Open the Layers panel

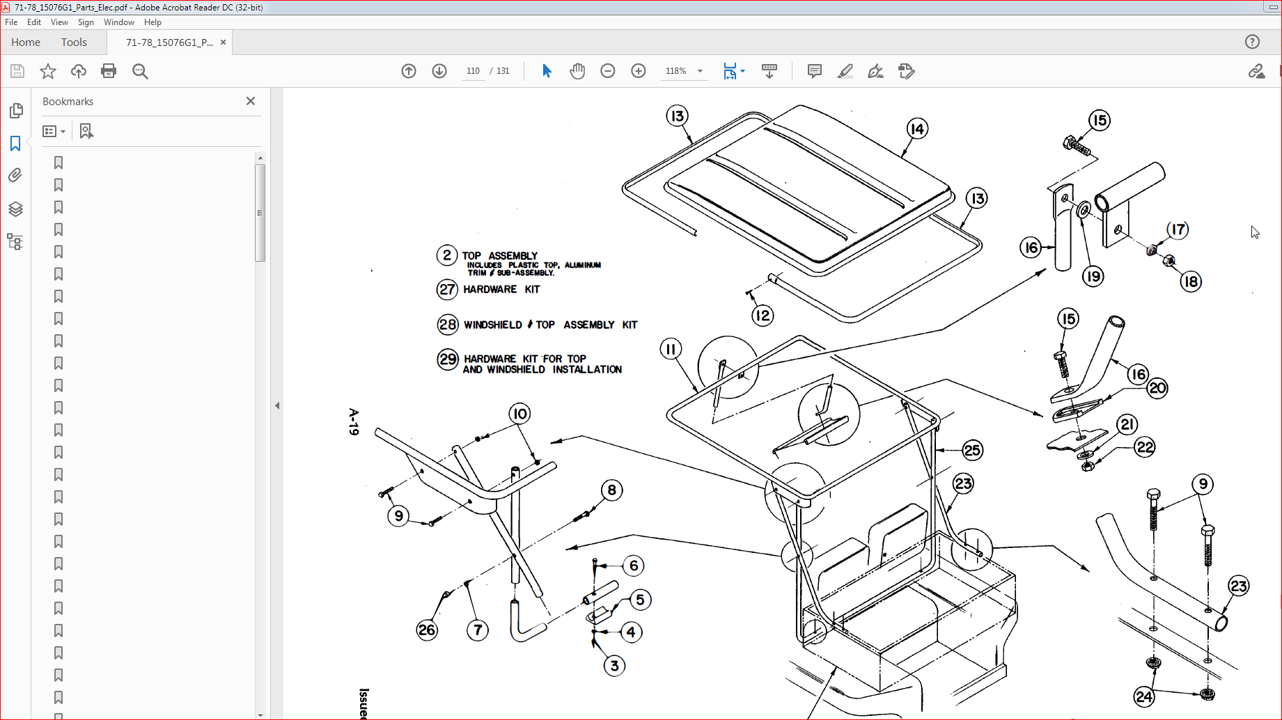click(15, 209)
